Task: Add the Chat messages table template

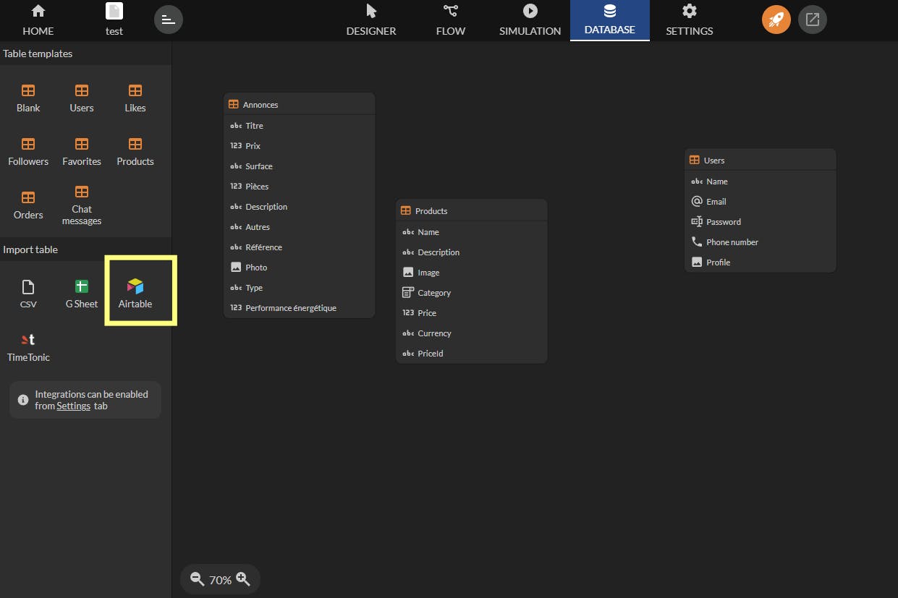Action: (x=82, y=205)
